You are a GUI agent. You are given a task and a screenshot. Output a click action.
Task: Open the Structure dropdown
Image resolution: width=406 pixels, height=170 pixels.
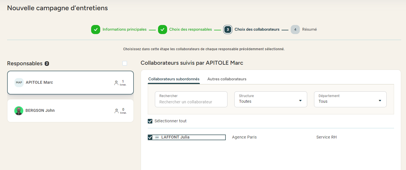[270, 99]
